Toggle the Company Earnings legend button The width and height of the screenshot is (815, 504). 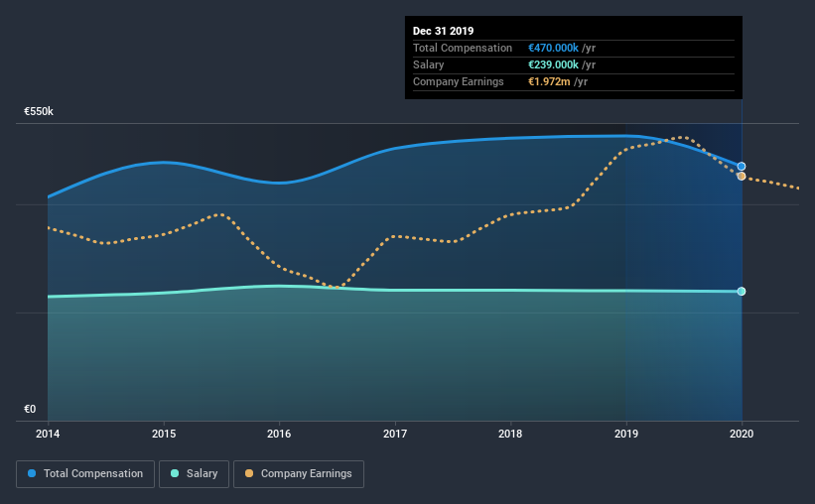(x=299, y=474)
